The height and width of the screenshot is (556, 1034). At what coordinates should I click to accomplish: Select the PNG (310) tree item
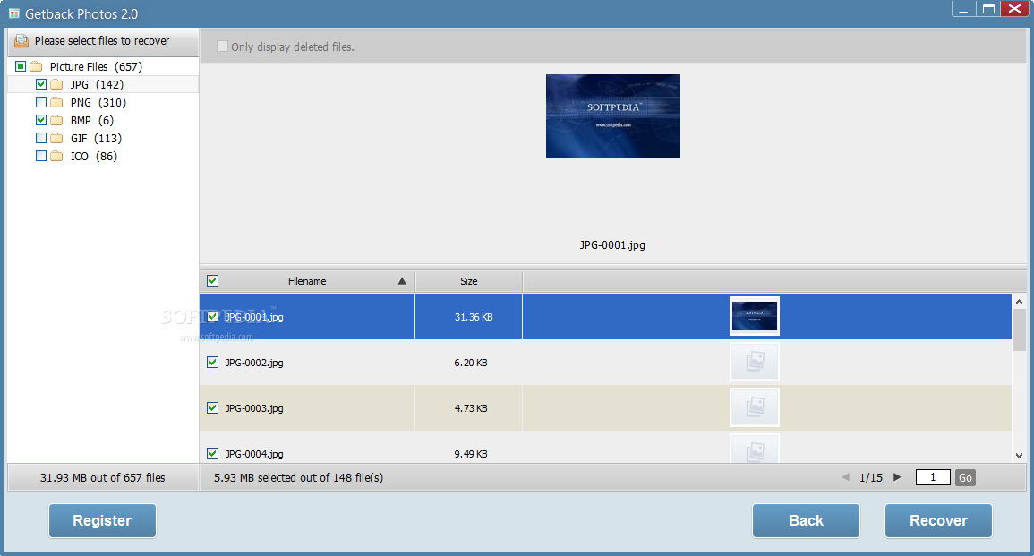click(98, 102)
